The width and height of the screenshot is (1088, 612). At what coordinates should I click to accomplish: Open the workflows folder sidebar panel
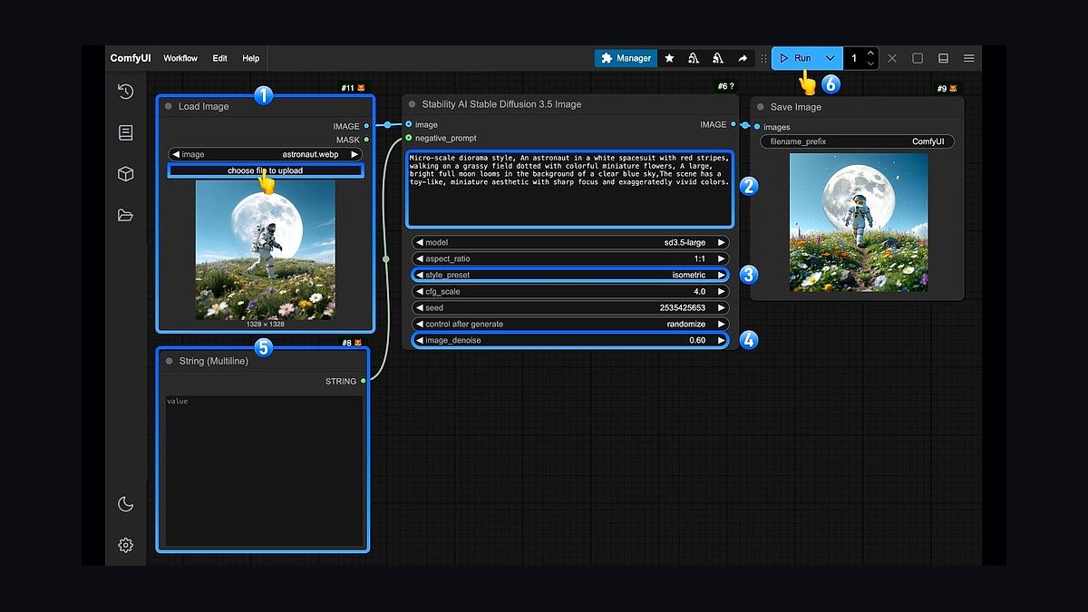click(125, 215)
